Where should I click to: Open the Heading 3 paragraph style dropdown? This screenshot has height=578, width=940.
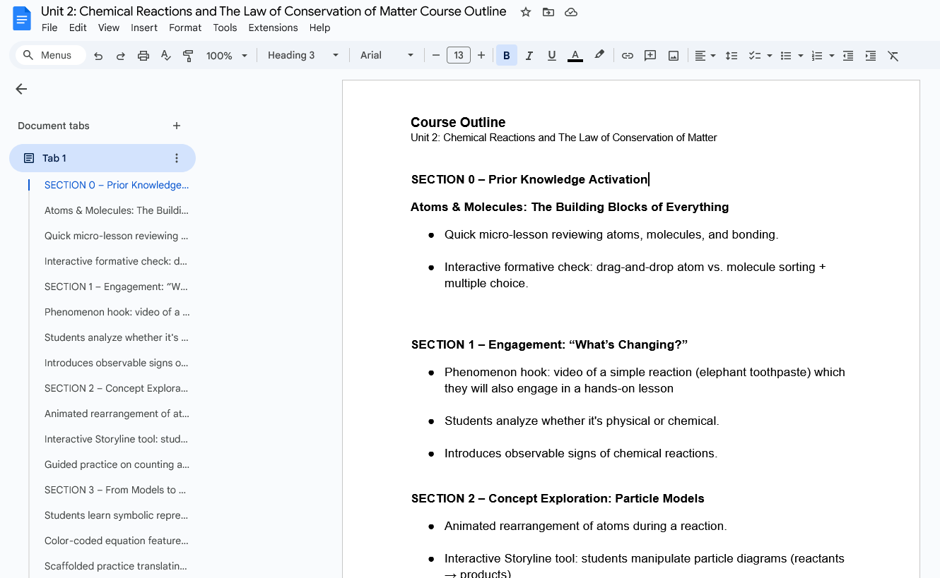click(303, 56)
